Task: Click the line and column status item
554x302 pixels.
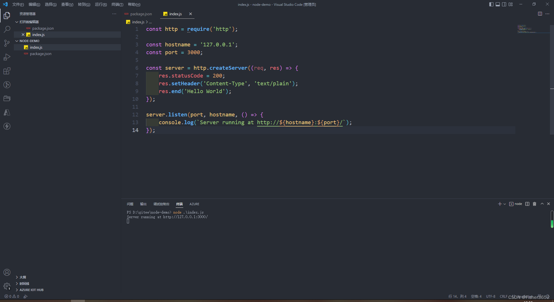Action: [457, 296]
